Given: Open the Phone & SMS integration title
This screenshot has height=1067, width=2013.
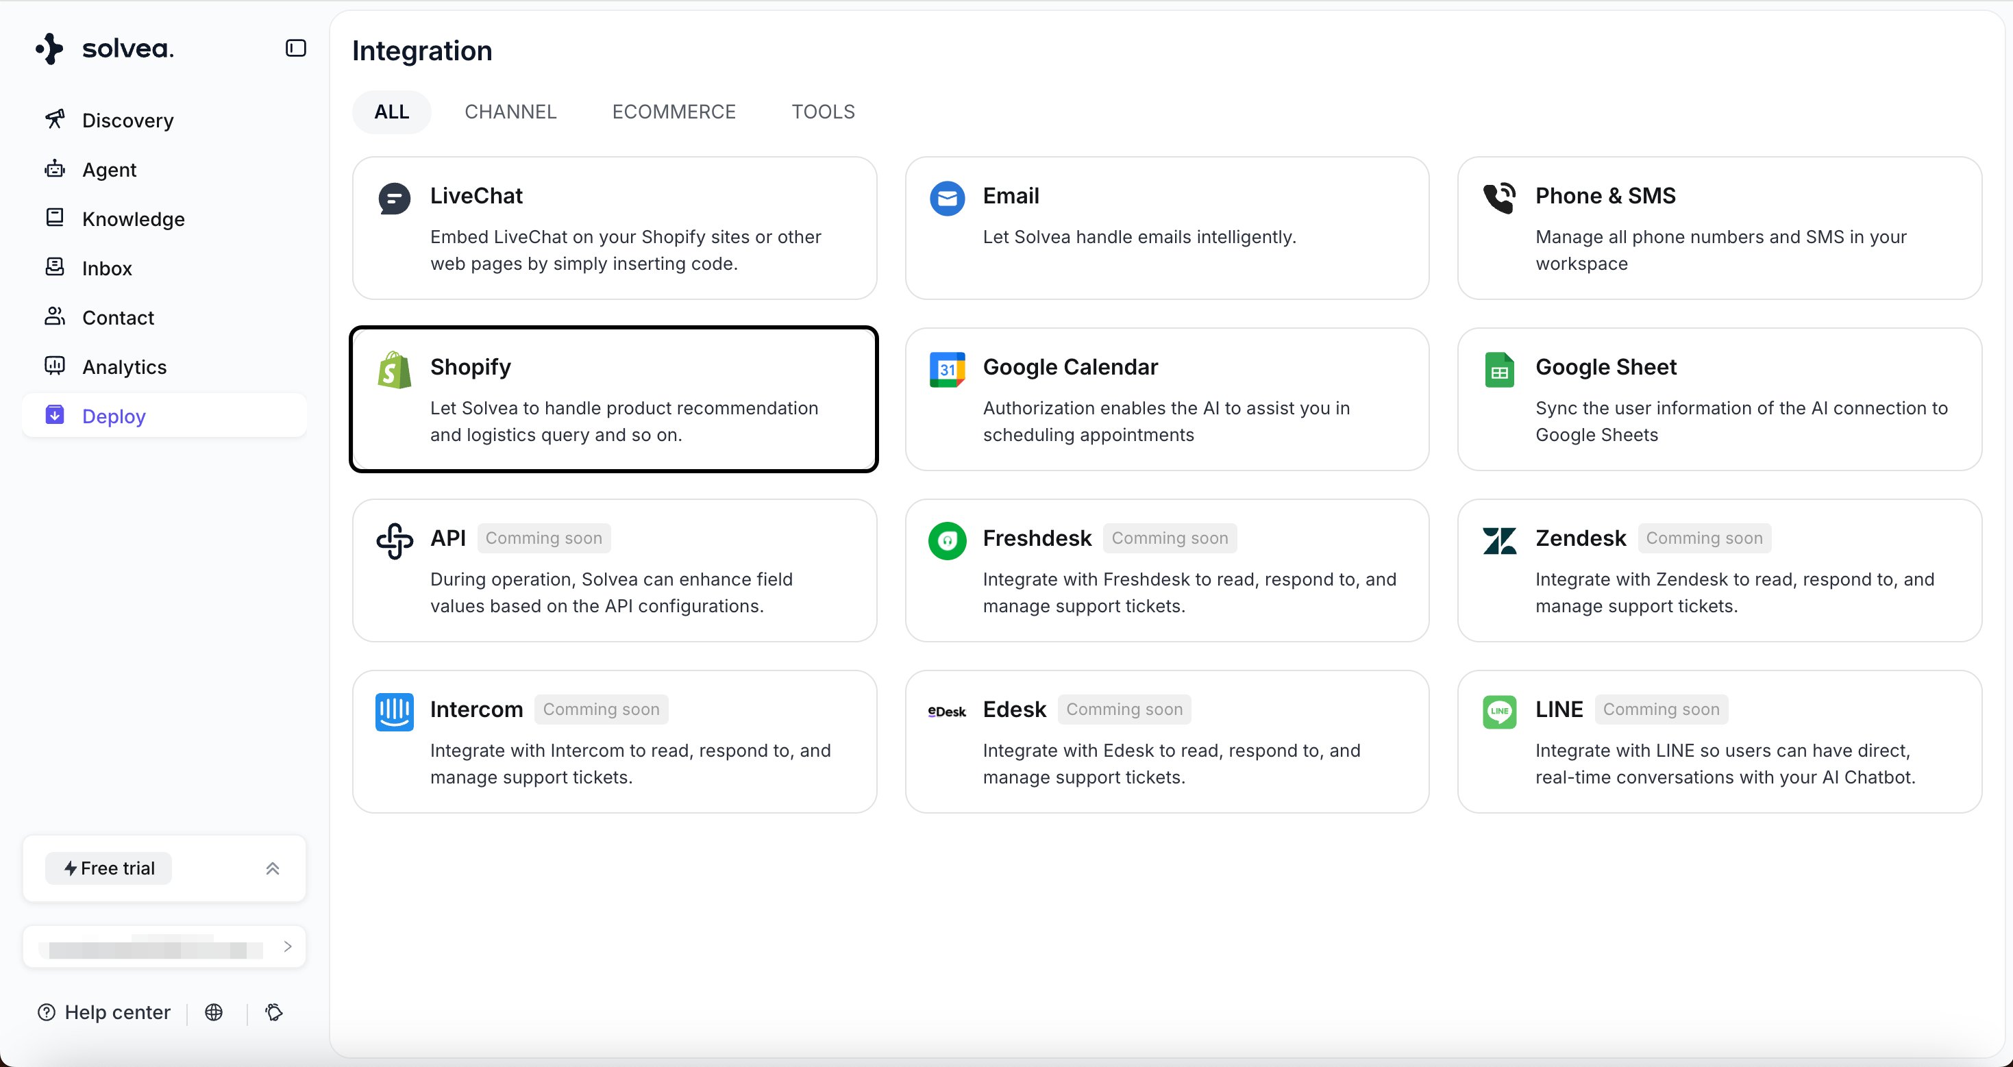Looking at the screenshot, I should [1605, 195].
